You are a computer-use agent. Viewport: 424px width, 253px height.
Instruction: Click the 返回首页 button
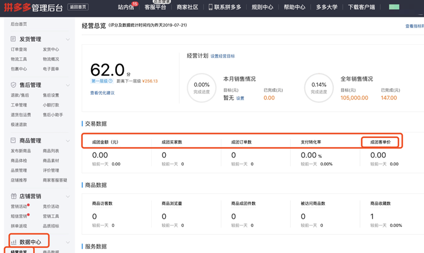coord(78,7)
